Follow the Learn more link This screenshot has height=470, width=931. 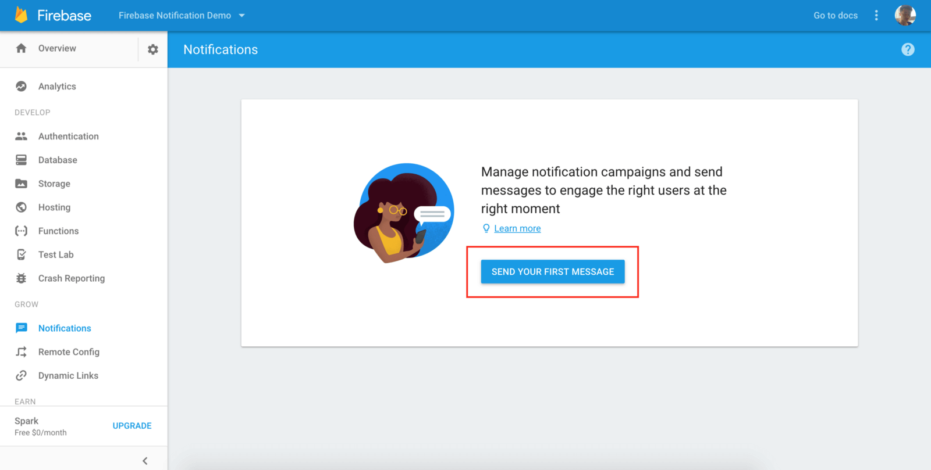(x=517, y=228)
